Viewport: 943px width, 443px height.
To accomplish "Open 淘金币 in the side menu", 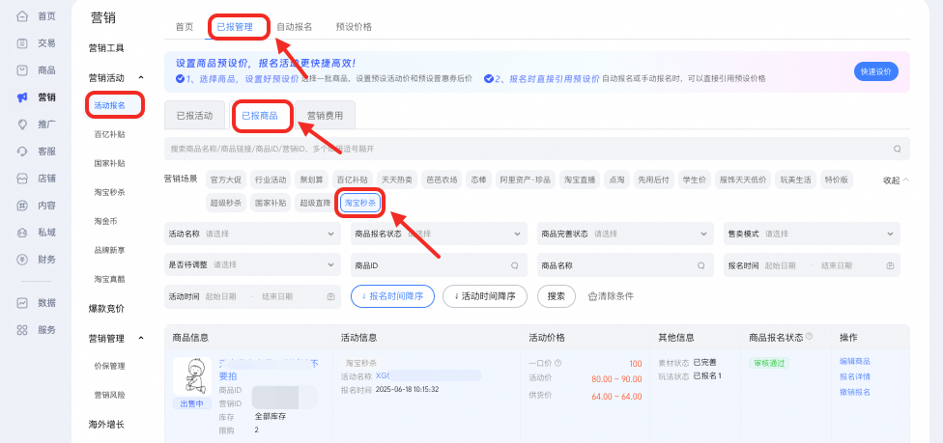I will coord(105,221).
